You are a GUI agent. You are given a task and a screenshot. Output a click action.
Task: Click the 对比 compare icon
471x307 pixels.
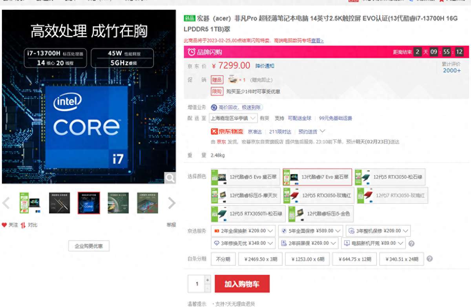[23, 225]
